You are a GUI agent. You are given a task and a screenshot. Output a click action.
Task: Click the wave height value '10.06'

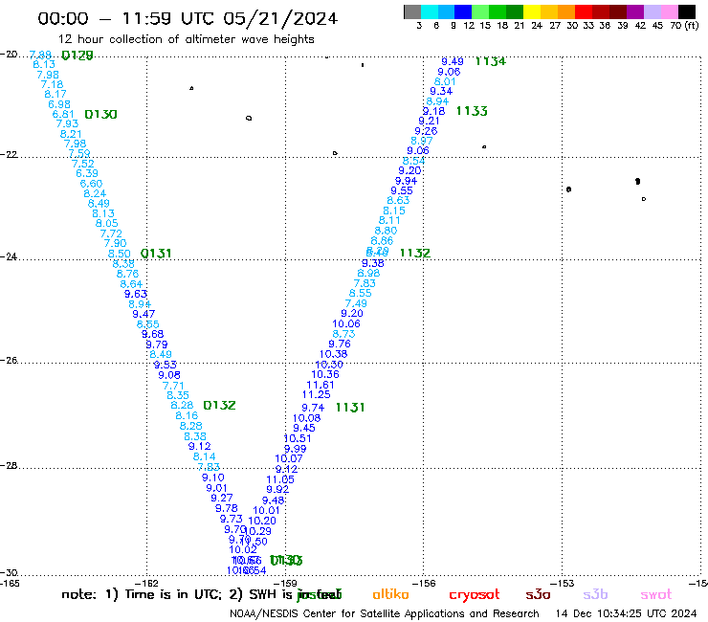click(x=346, y=323)
